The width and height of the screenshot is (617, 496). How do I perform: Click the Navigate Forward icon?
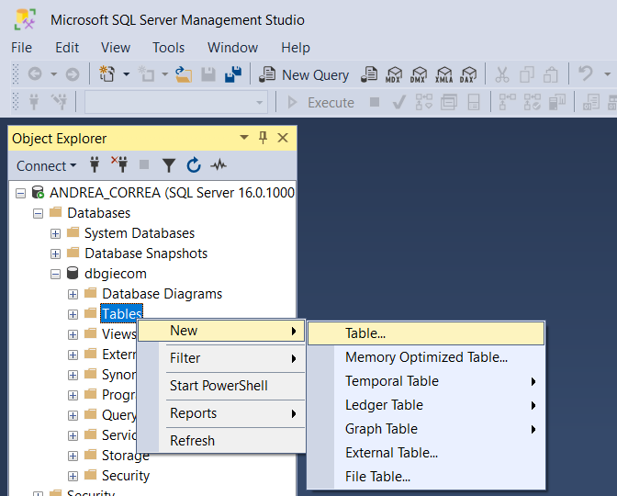73,74
